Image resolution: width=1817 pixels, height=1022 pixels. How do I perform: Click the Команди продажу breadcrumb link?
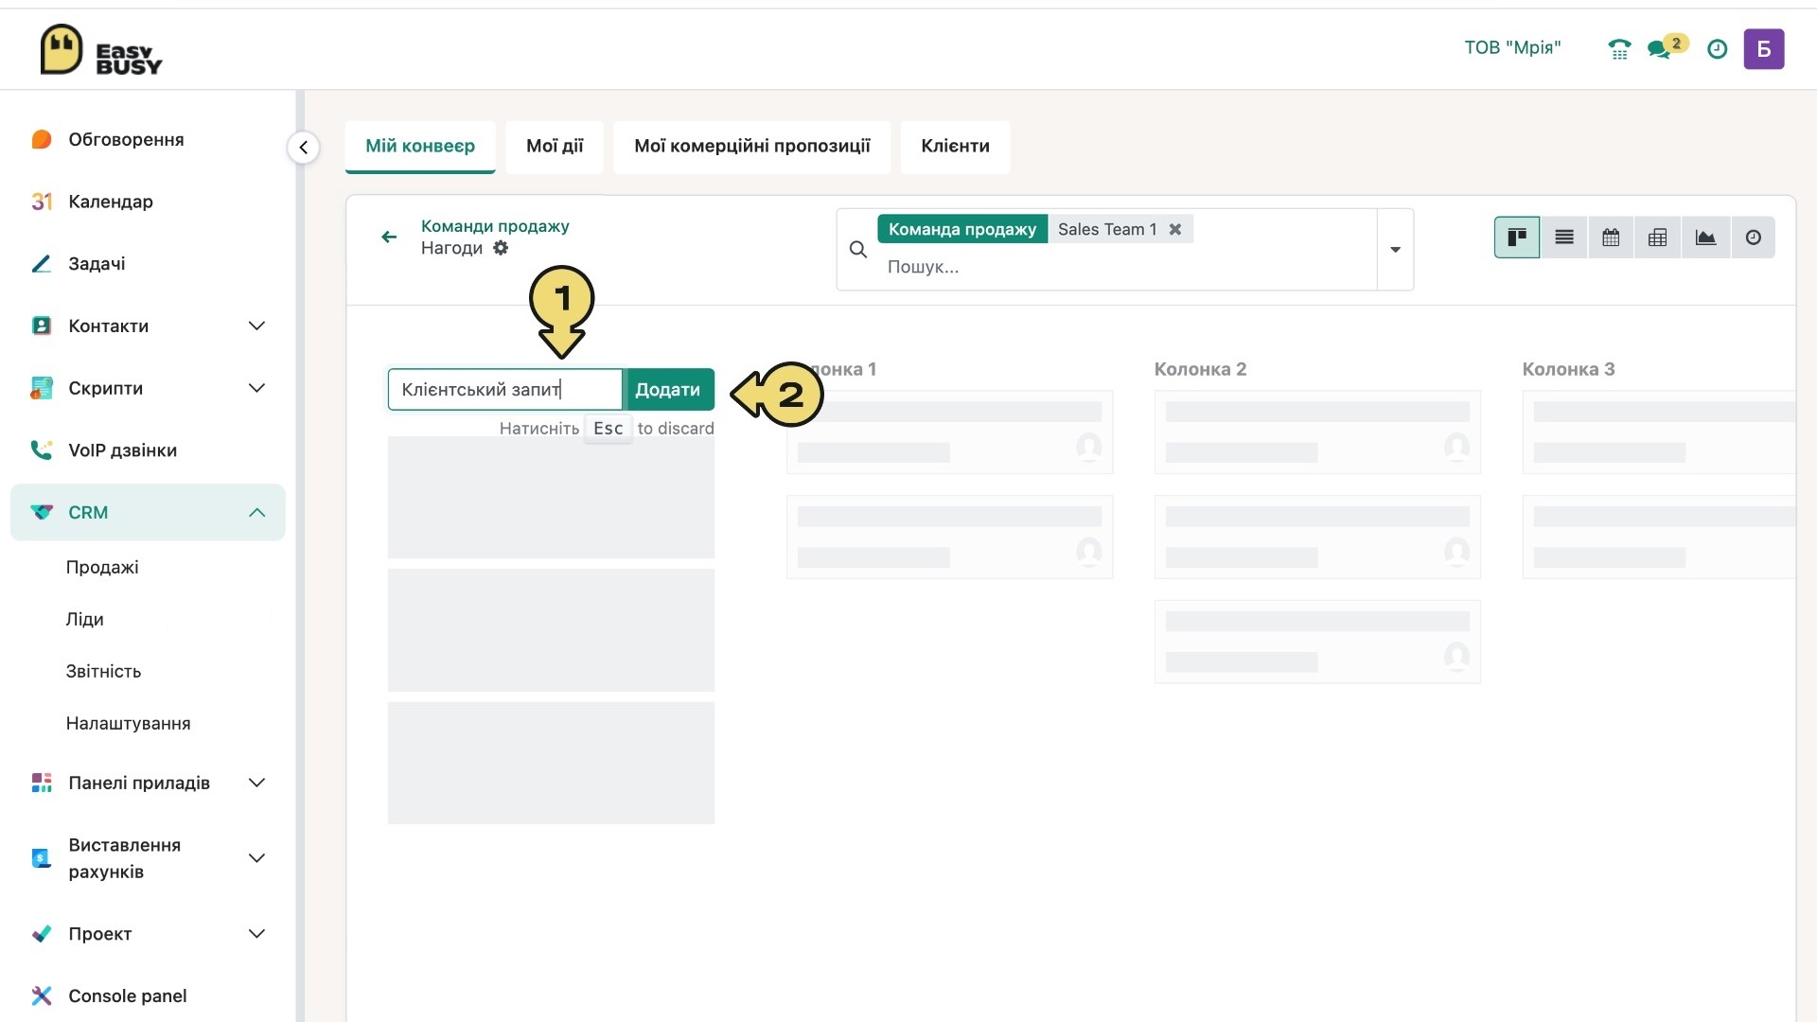(x=495, y=226)
